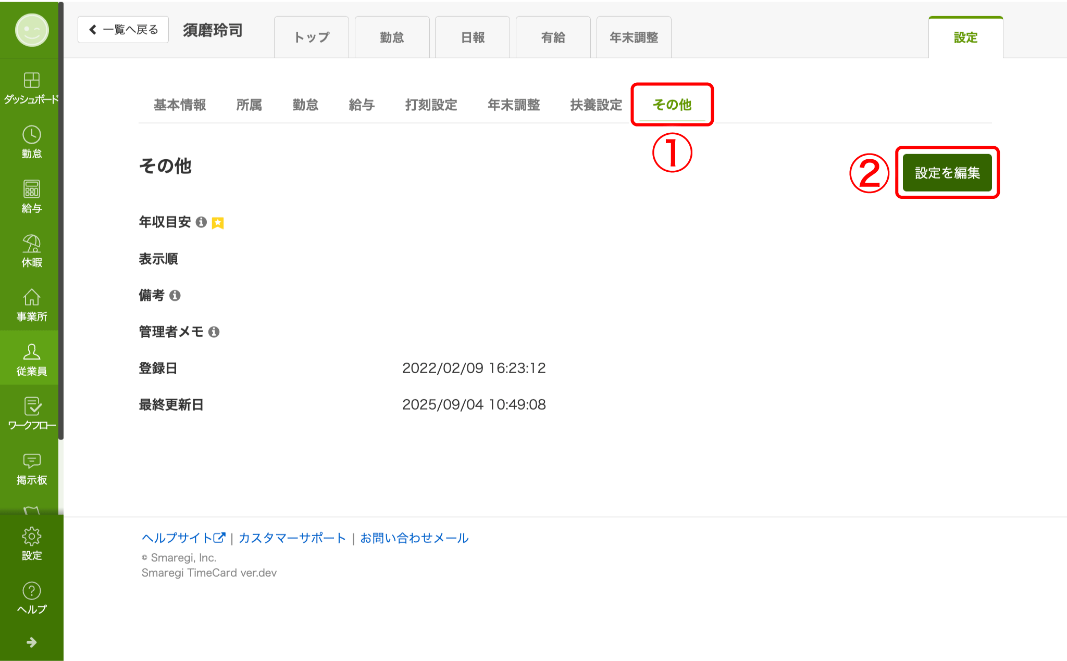Select the 扶養設定 sub-tab
1067x661 pixels.
tap(596, 105)
